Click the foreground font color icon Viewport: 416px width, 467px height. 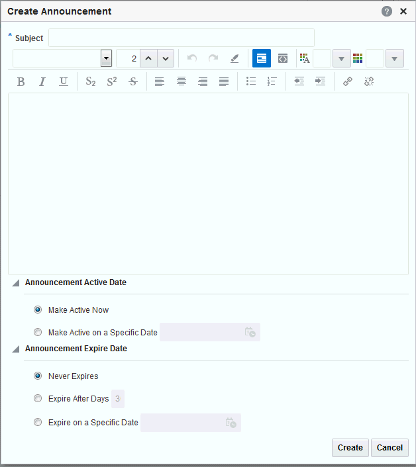click(x=305, y=58)
